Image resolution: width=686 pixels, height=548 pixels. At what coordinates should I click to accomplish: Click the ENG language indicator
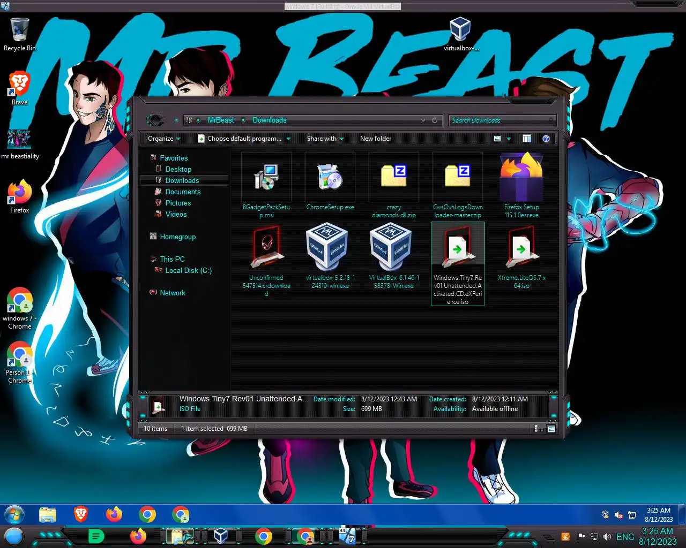625,537
